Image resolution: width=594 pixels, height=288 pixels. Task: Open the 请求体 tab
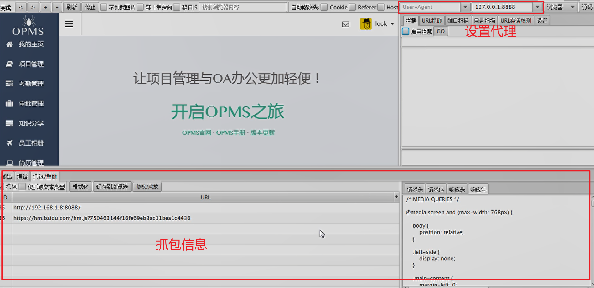coord(436,189)
